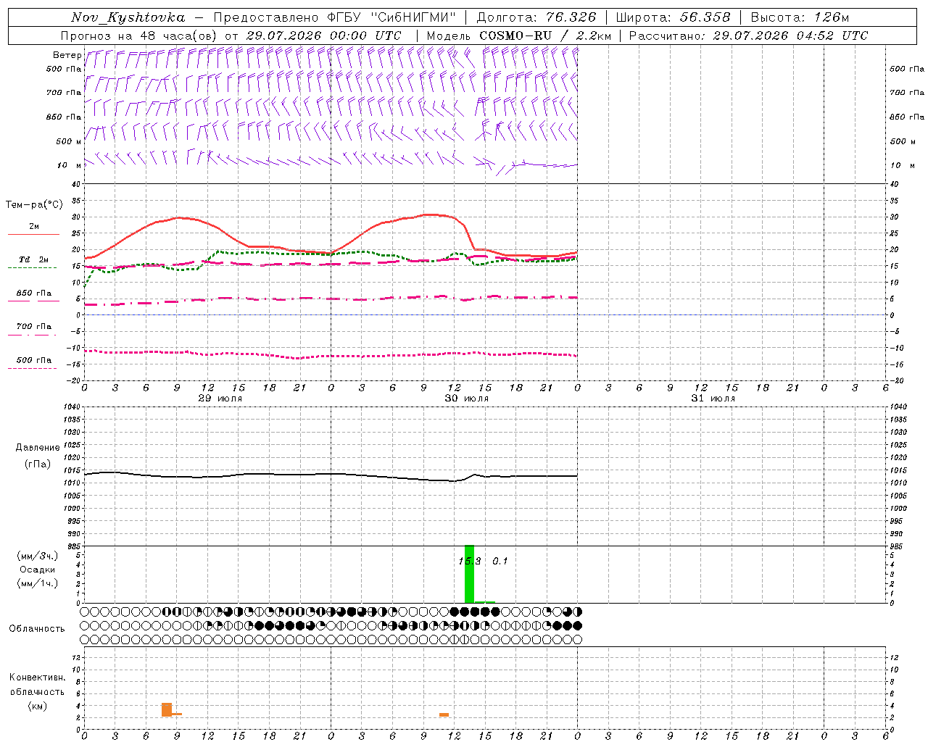Click the Долгота 76.326 longitude value

pos(536,17)
